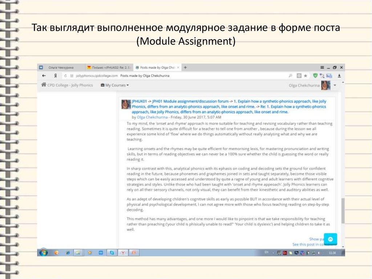Open a new tab with the plus button
Viewport: 372px width, 279px height.
pyautogui.click(x=185, y=67)
